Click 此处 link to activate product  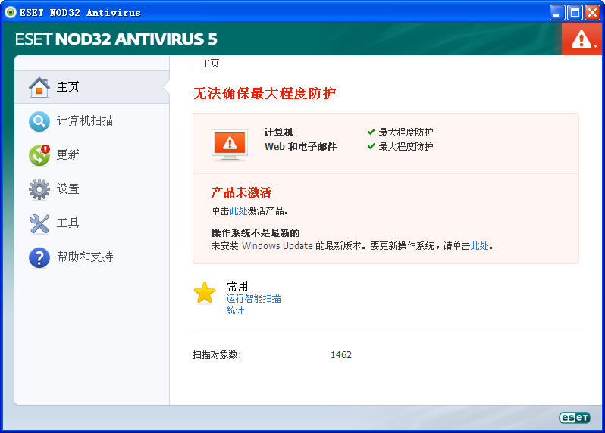click(x=239, y=211)
